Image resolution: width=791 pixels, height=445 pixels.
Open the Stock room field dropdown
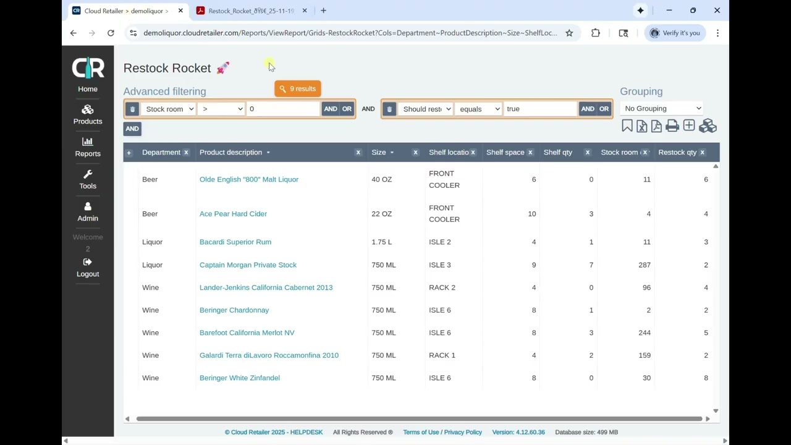coord(169,109)
